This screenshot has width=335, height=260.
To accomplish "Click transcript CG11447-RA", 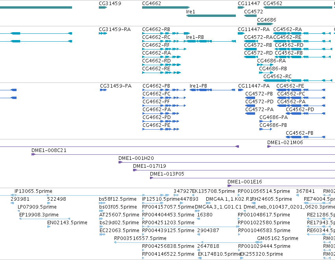I will coord(254,29).
